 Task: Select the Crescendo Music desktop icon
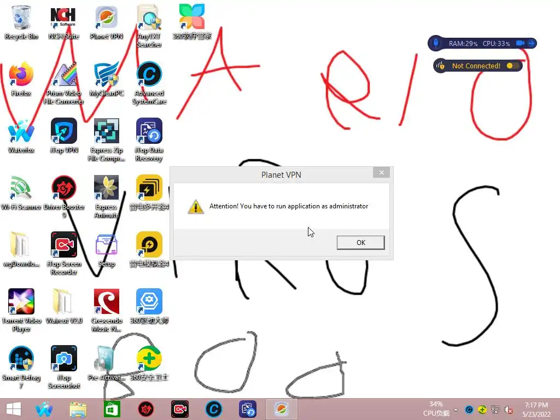tap(106, 311)
